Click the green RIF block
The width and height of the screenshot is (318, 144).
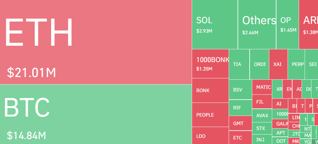click(240, 107)
